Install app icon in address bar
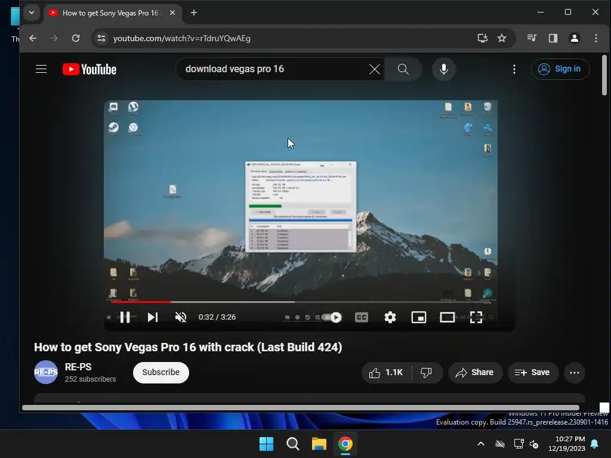This screenshot has height=458, width=611. [482, 38]
